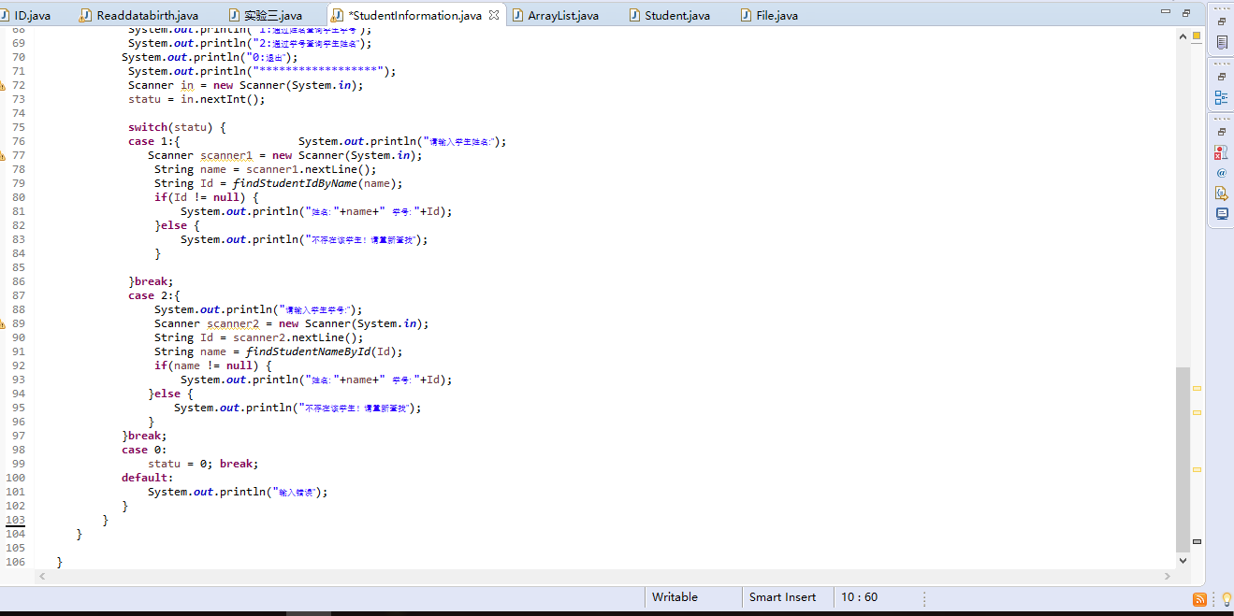Image resolution: width=1234 pixels, height=616 pixels.
Task: Maximize the editor area
Action: click(1185, 12)
